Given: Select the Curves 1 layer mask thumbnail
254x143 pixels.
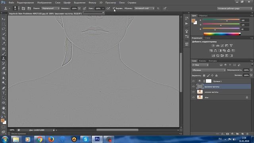Looking at the screenshot, I should click(209, 81).
